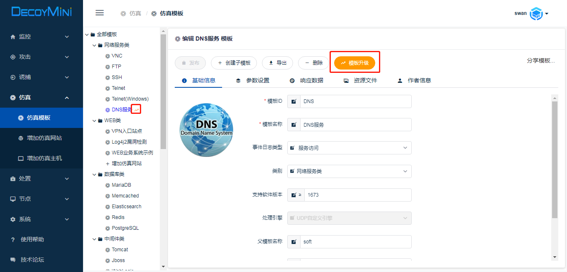Click the 模板名称 input field
Viewport: 567px width, 272px height.
coord(355,125)
